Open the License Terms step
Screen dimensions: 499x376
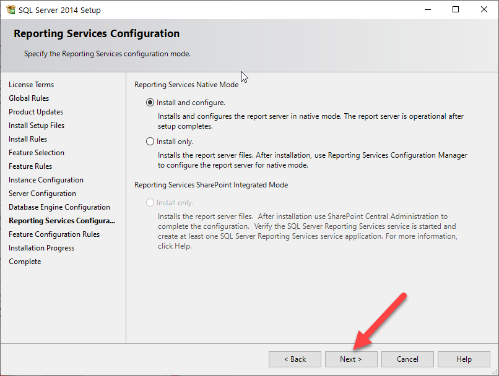pyautogui.click(x=31, y=85)
